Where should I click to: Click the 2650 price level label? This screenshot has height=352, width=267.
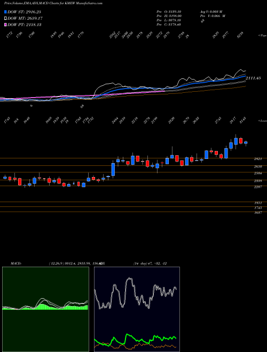258,166
